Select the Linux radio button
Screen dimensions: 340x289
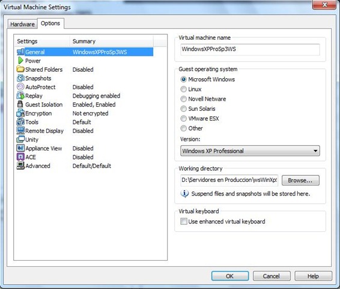click(x=183, y=89)
